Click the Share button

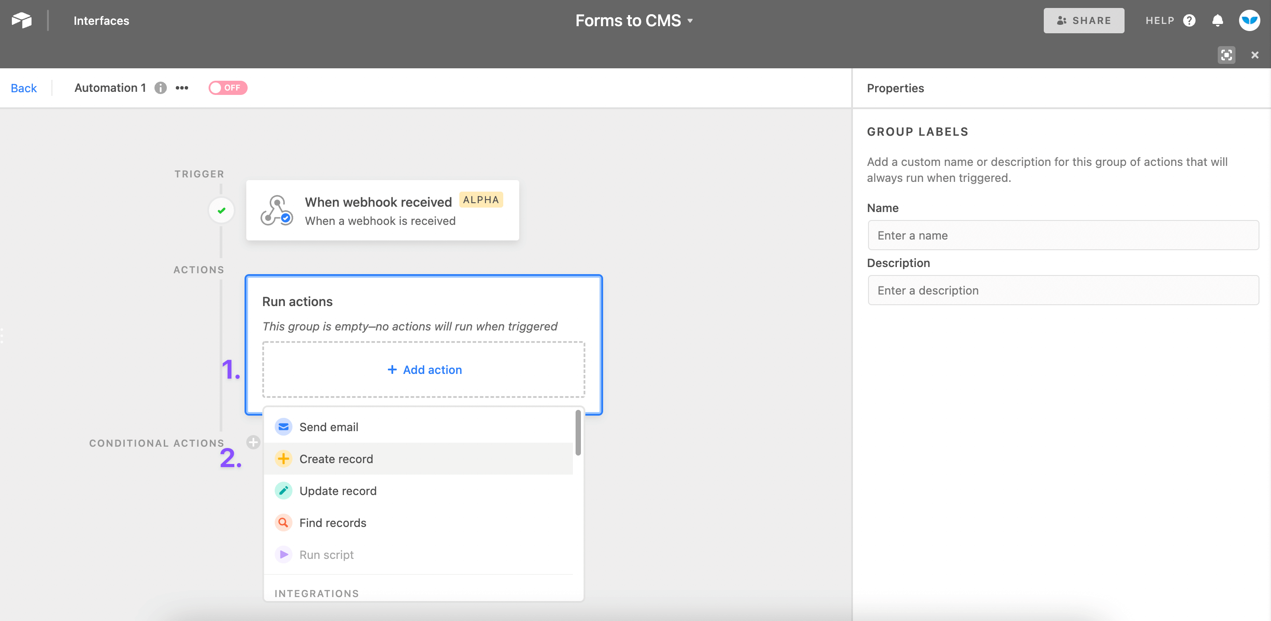[1084, 20]
